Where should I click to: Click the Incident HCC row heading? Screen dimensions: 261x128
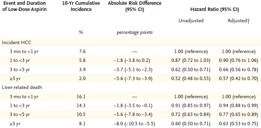17,42
